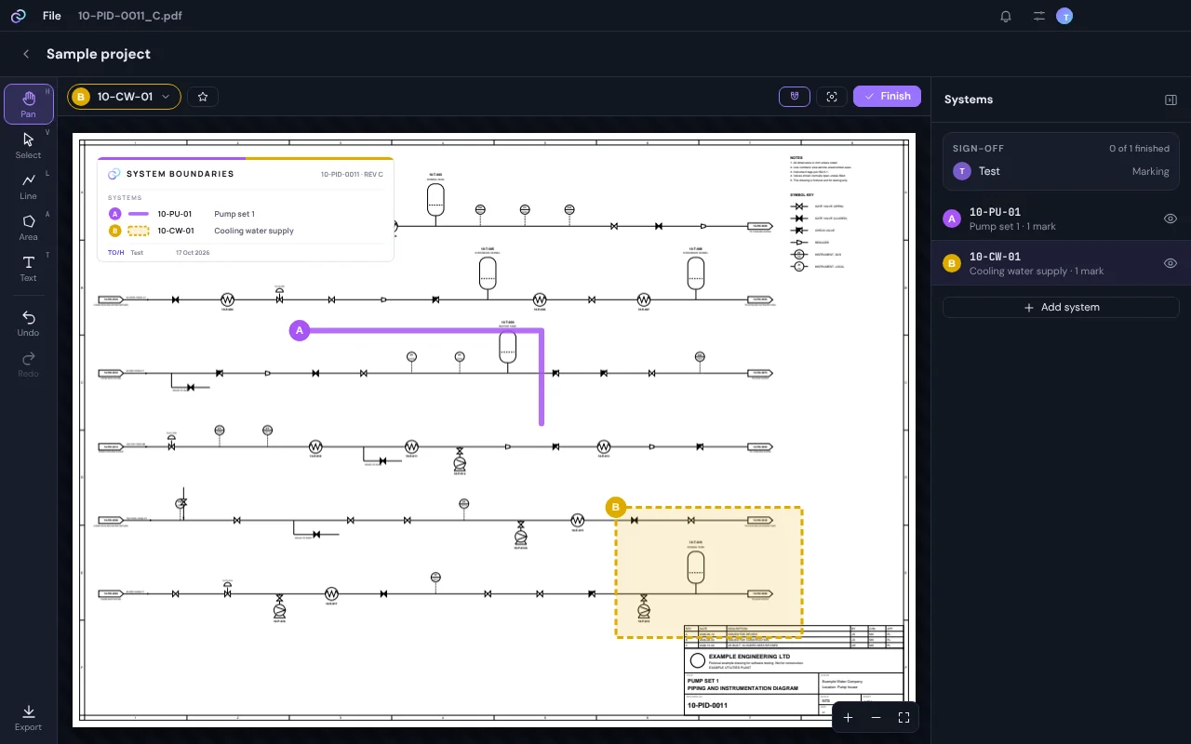
Task: Toggle the snap magnet button
Action: point(795,97)
